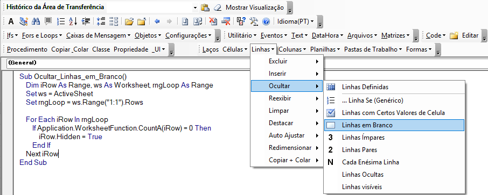The width and height of the screenshot is (488, 195).
Task: Click the Mostrar Visualização button
Action: click(255, 8)
